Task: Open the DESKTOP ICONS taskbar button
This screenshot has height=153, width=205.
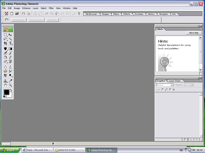Action: [x=69, y=150]
